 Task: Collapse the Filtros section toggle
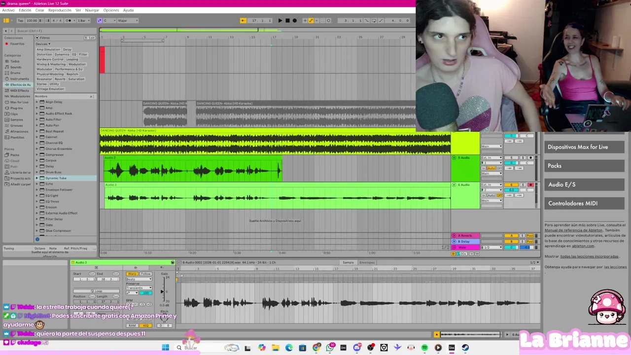tap(37, 37)
